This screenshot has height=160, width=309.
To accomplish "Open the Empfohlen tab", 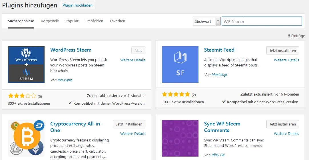I will pyautogui.click(x=94, y=21).
